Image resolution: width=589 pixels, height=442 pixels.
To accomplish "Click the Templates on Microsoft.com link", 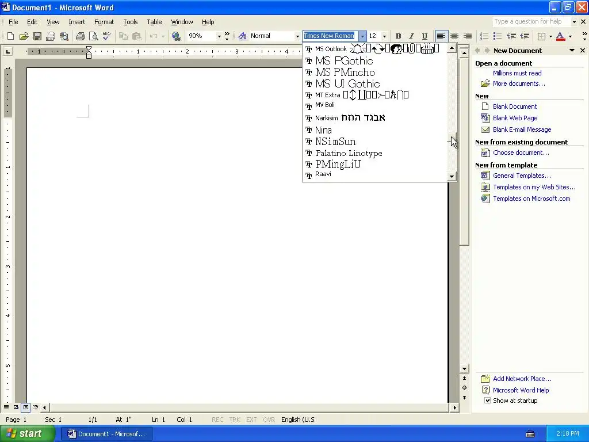I will [531, 199].
